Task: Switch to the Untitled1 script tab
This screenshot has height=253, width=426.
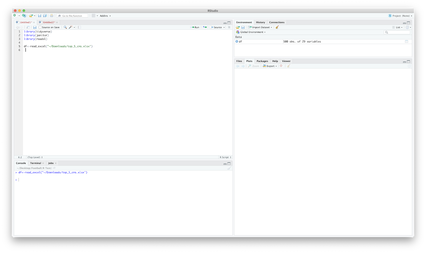Action: coord(26,22)
